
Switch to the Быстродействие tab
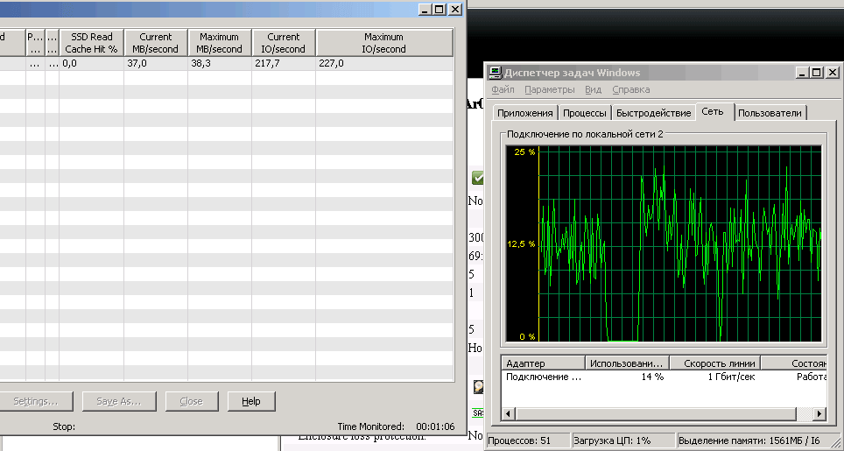coord(653,113)
